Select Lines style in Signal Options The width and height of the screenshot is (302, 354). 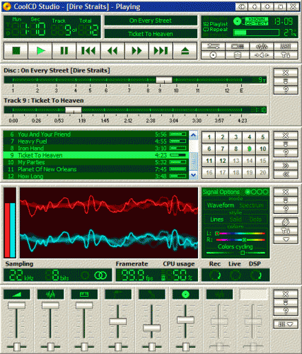[216, 219]
